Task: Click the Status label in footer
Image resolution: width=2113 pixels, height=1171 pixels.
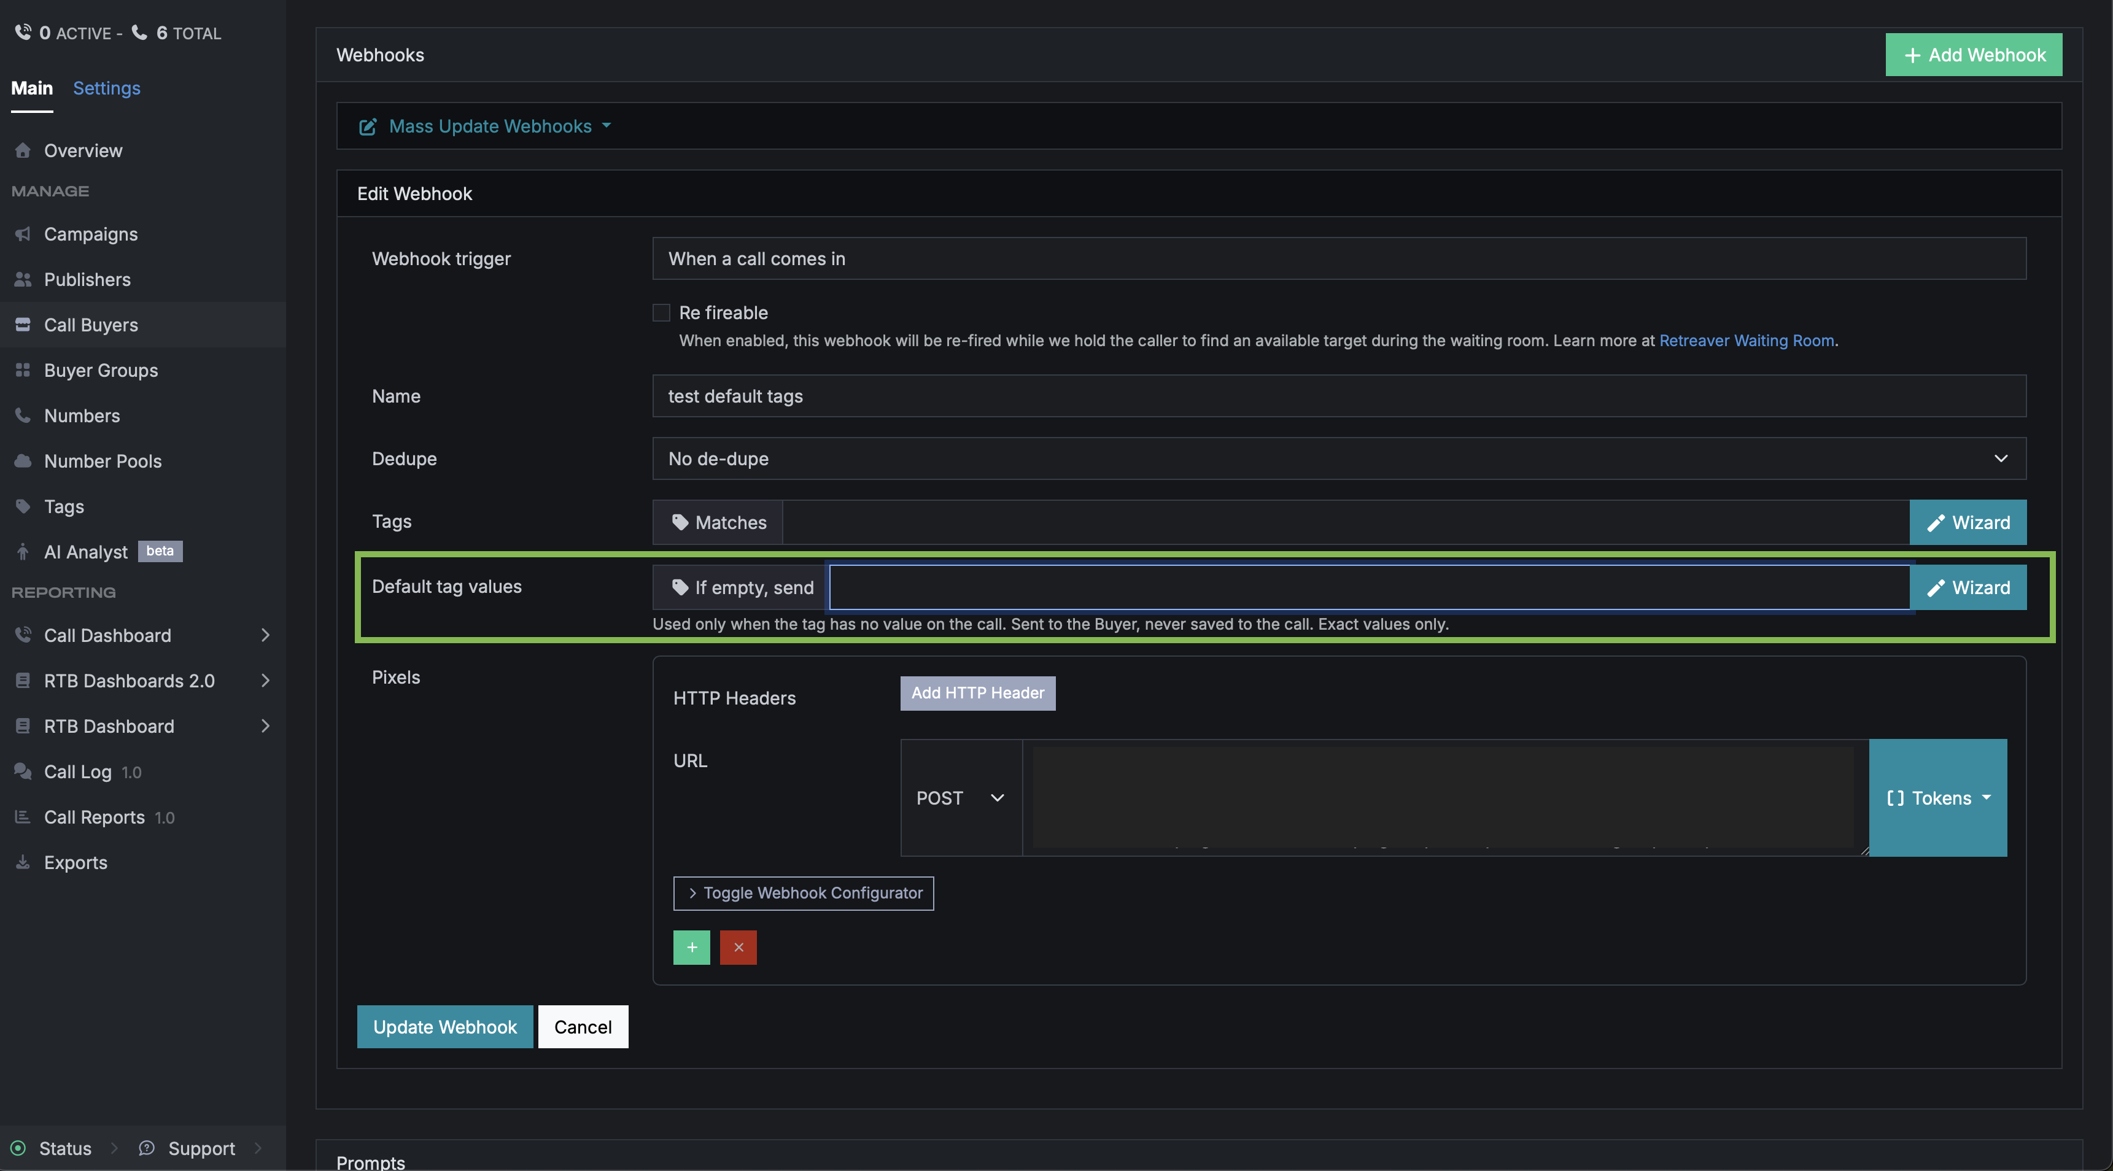Action: pos(65,1148)
